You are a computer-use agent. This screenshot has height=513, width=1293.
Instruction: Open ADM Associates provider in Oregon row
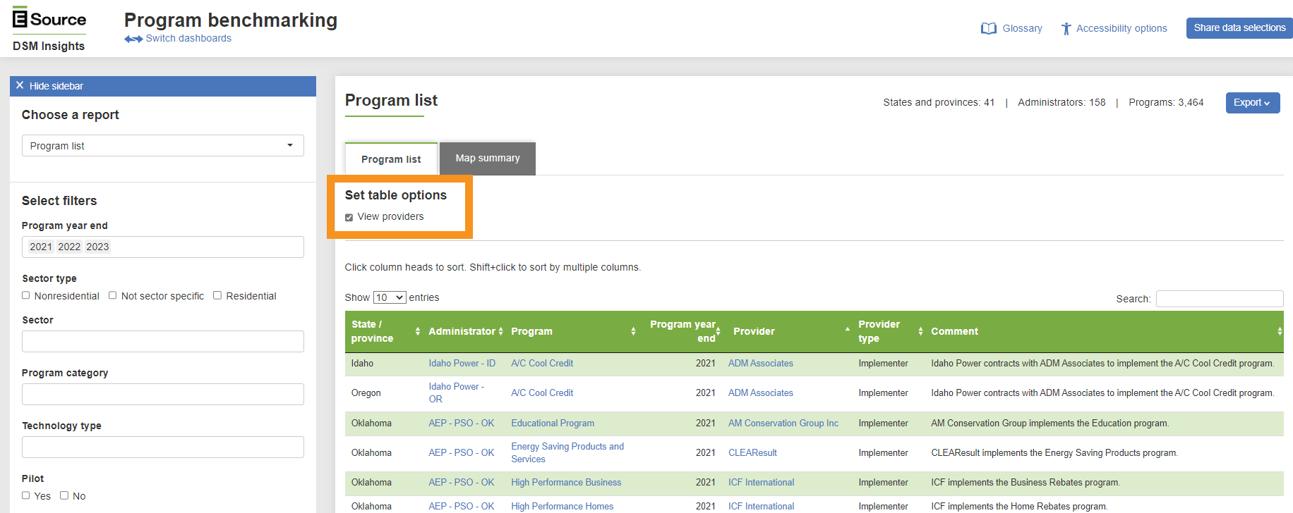(761, 393)
